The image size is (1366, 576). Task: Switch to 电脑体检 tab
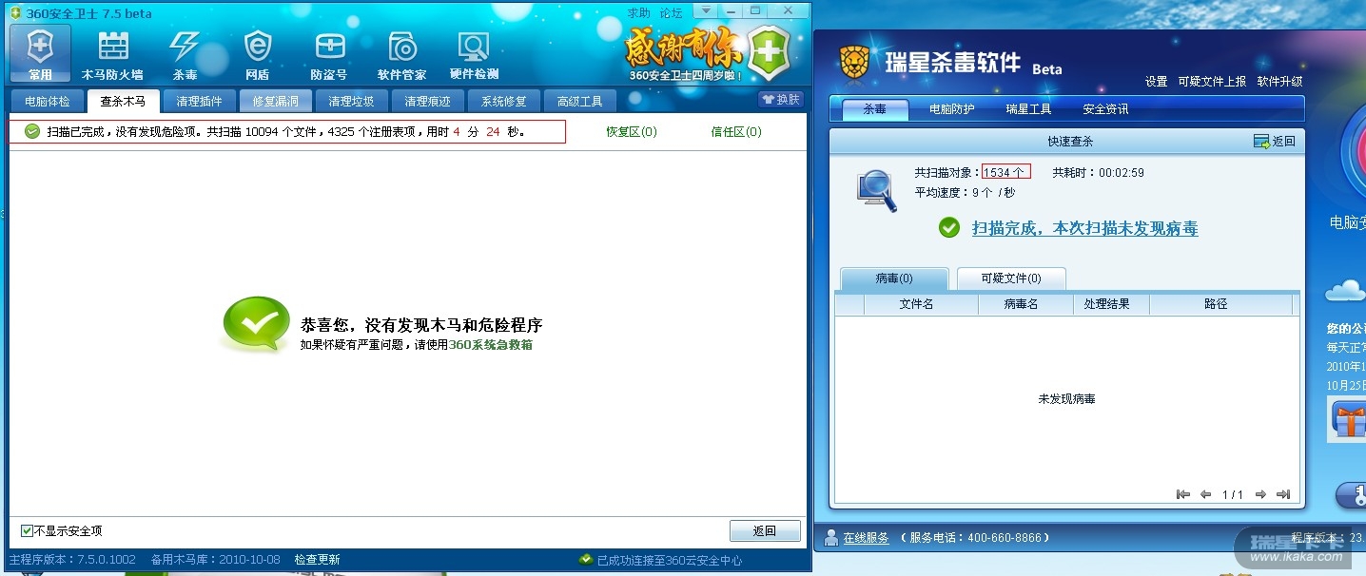[x=48, y=102]
